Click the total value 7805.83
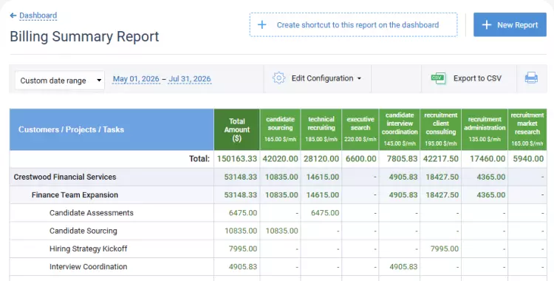This screenshot has height=281, width=554. (x=402, y=158)
